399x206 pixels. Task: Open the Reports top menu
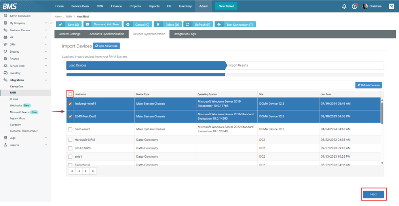(x=154, y=6)
